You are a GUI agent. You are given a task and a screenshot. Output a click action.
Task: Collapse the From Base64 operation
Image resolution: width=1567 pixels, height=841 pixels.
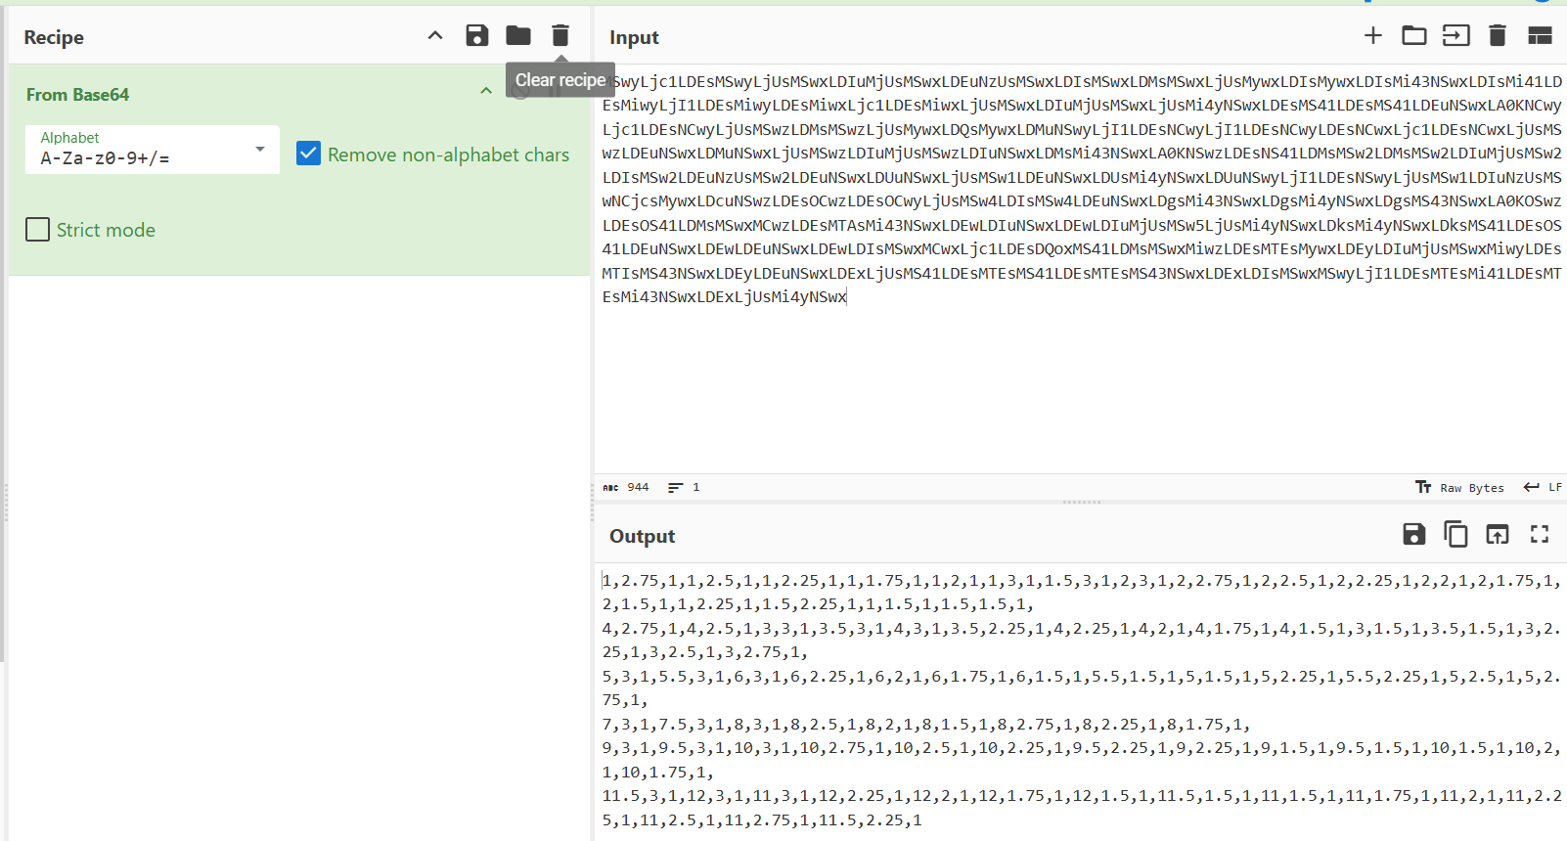[x=486, y=91]
